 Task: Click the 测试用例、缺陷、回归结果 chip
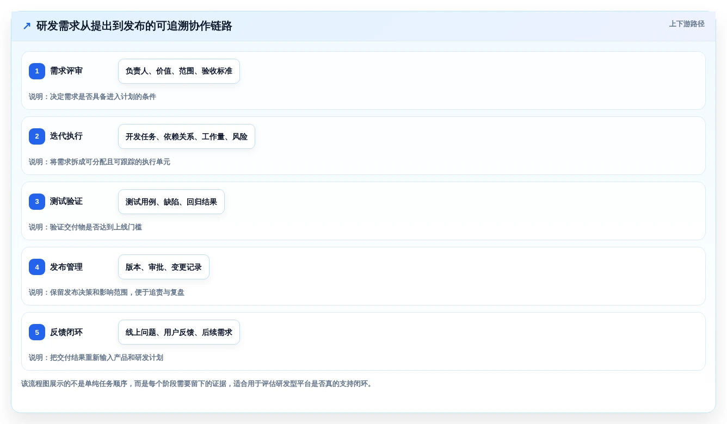click(171, 202)
